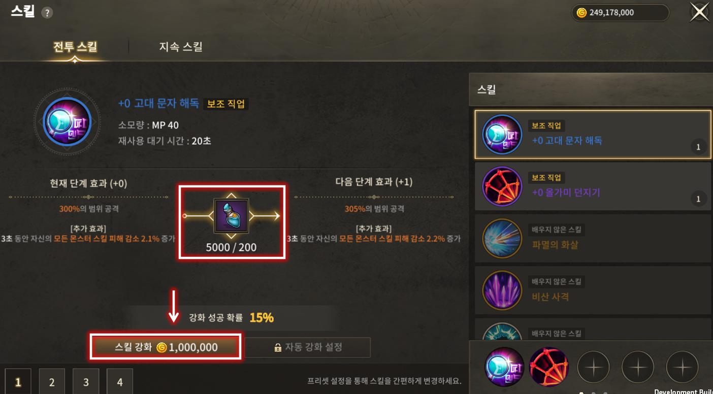Select 고대 문자 해독 in the skill list
Viewport: 713px width, 394px height.
click(592, 135)
